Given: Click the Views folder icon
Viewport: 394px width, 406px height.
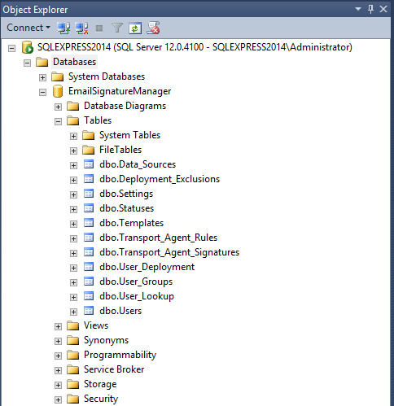Looking at the screenshot, I should tap(73, 325).
